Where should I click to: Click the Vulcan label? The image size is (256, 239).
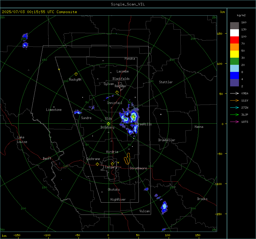(144, 211)
